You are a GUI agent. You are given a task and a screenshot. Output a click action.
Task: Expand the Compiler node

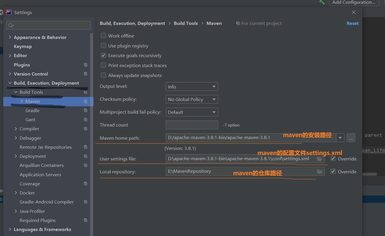pyautogui.click(x=16, y=129)
